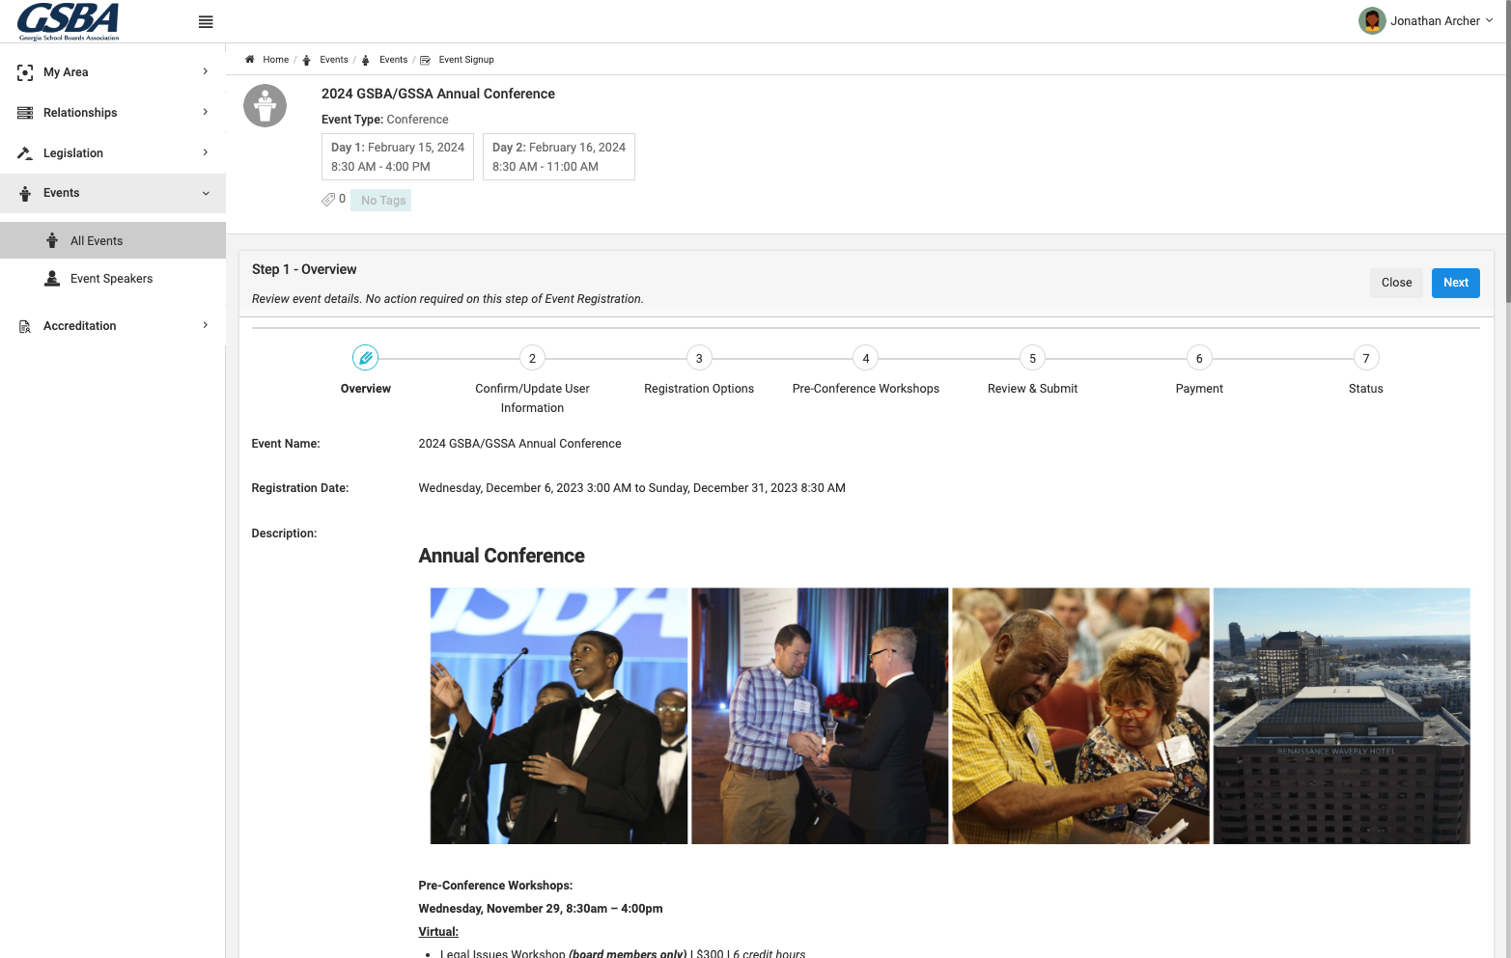
Task: Click the Day 2 February 16, 2024 box
Action: (x=559, y=156)
